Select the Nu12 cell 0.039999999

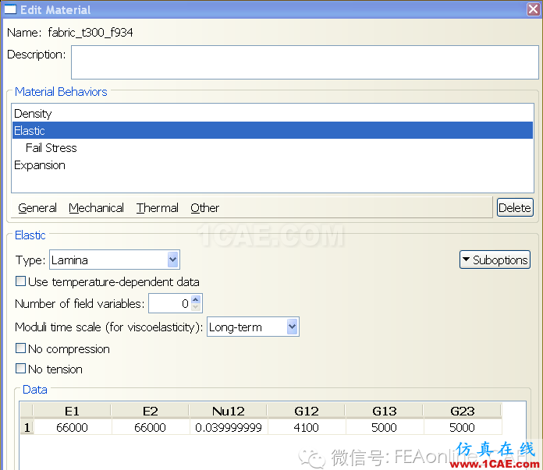[229, 427]
